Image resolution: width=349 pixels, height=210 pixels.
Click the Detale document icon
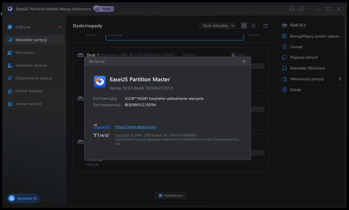click(284, 90)
